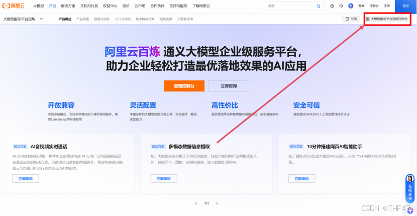
Task: Go to next carousel page arrow
Action: pyautogui.click(x=217, y=203)
